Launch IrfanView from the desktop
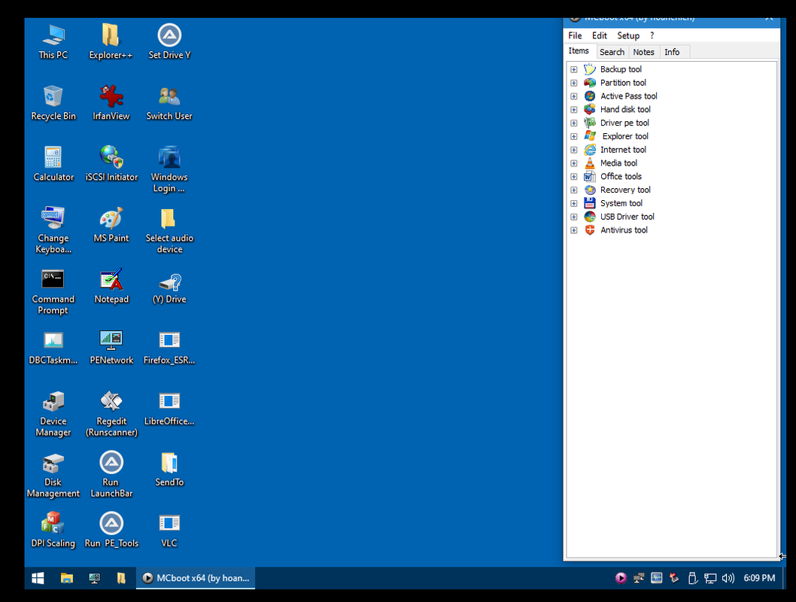 pyautogui.click(x=111, y=103)
